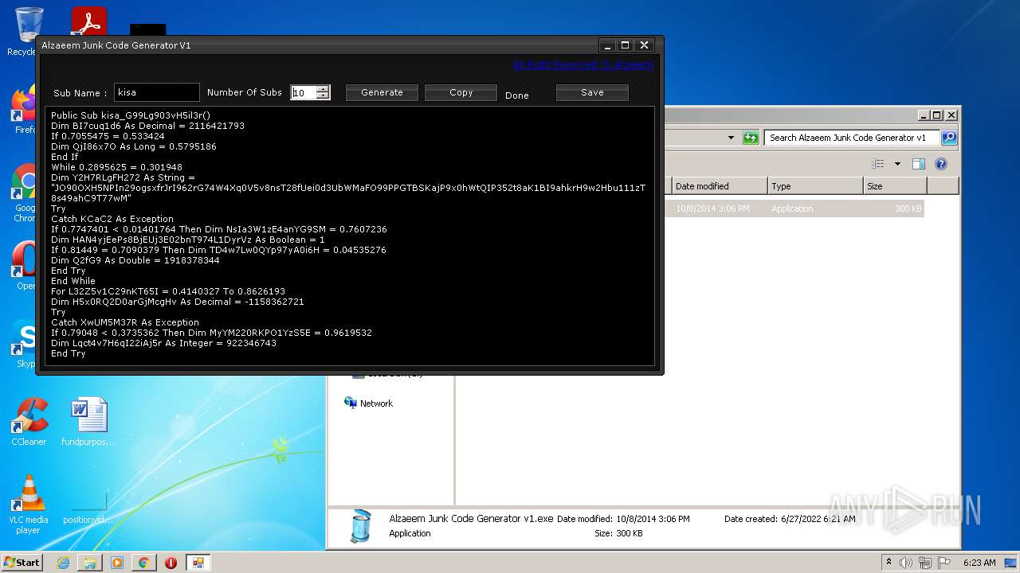Focus the Explorer search box
Screen dimensions: 1020x573
851,138
